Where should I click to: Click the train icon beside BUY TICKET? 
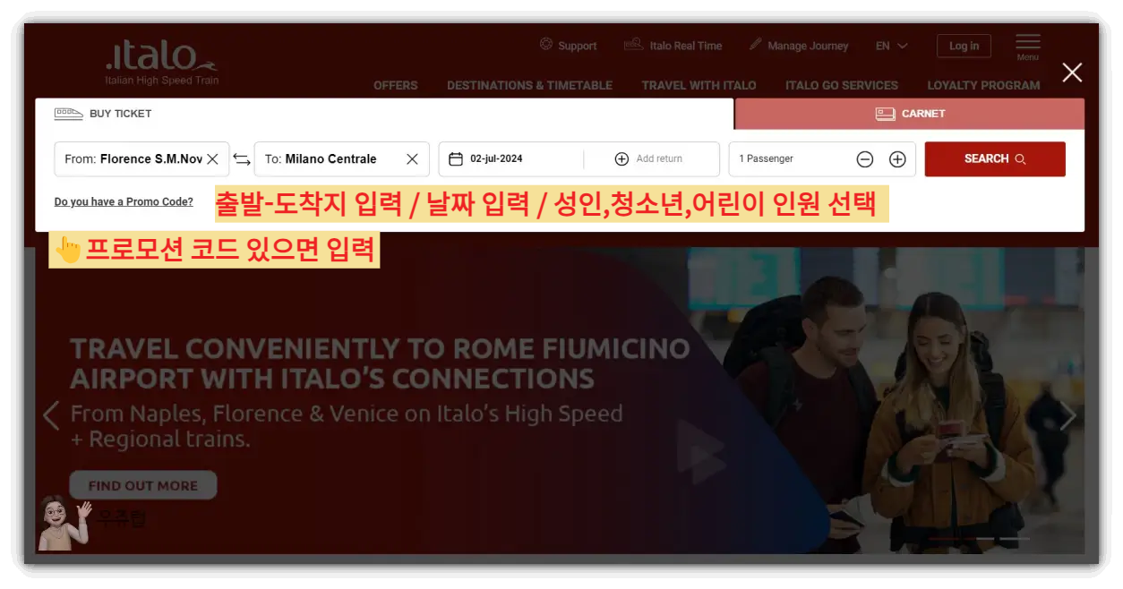[69, 114]
